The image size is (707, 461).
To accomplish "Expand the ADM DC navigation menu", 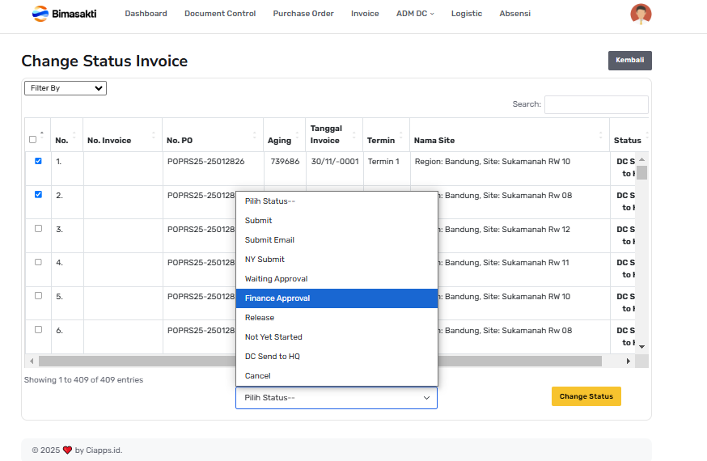I will 415,14.
